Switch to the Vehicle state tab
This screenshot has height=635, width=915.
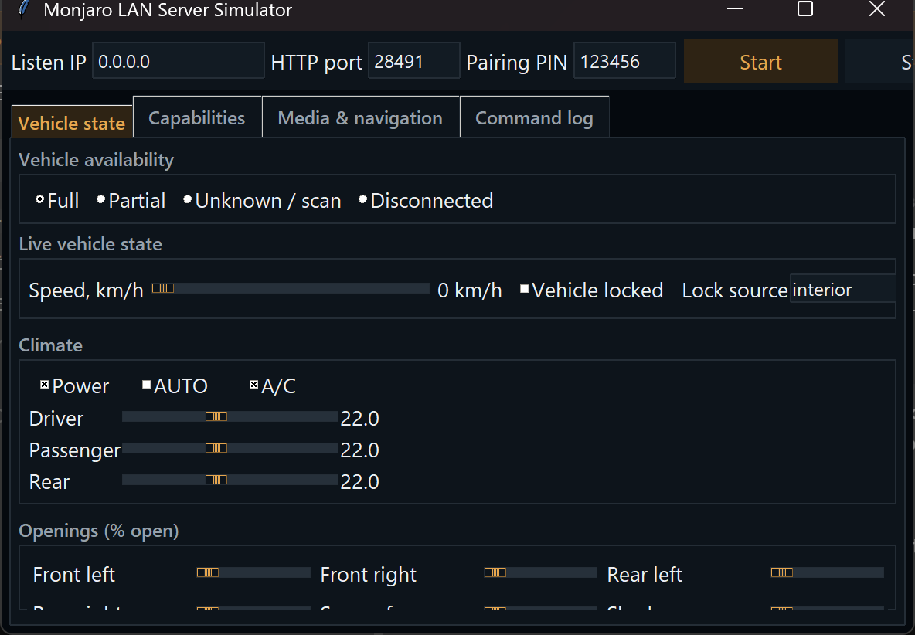pos(72,123)
